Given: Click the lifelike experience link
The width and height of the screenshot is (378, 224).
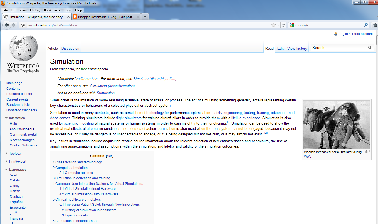Looking at the screenshot, I should tap(246, 118).
